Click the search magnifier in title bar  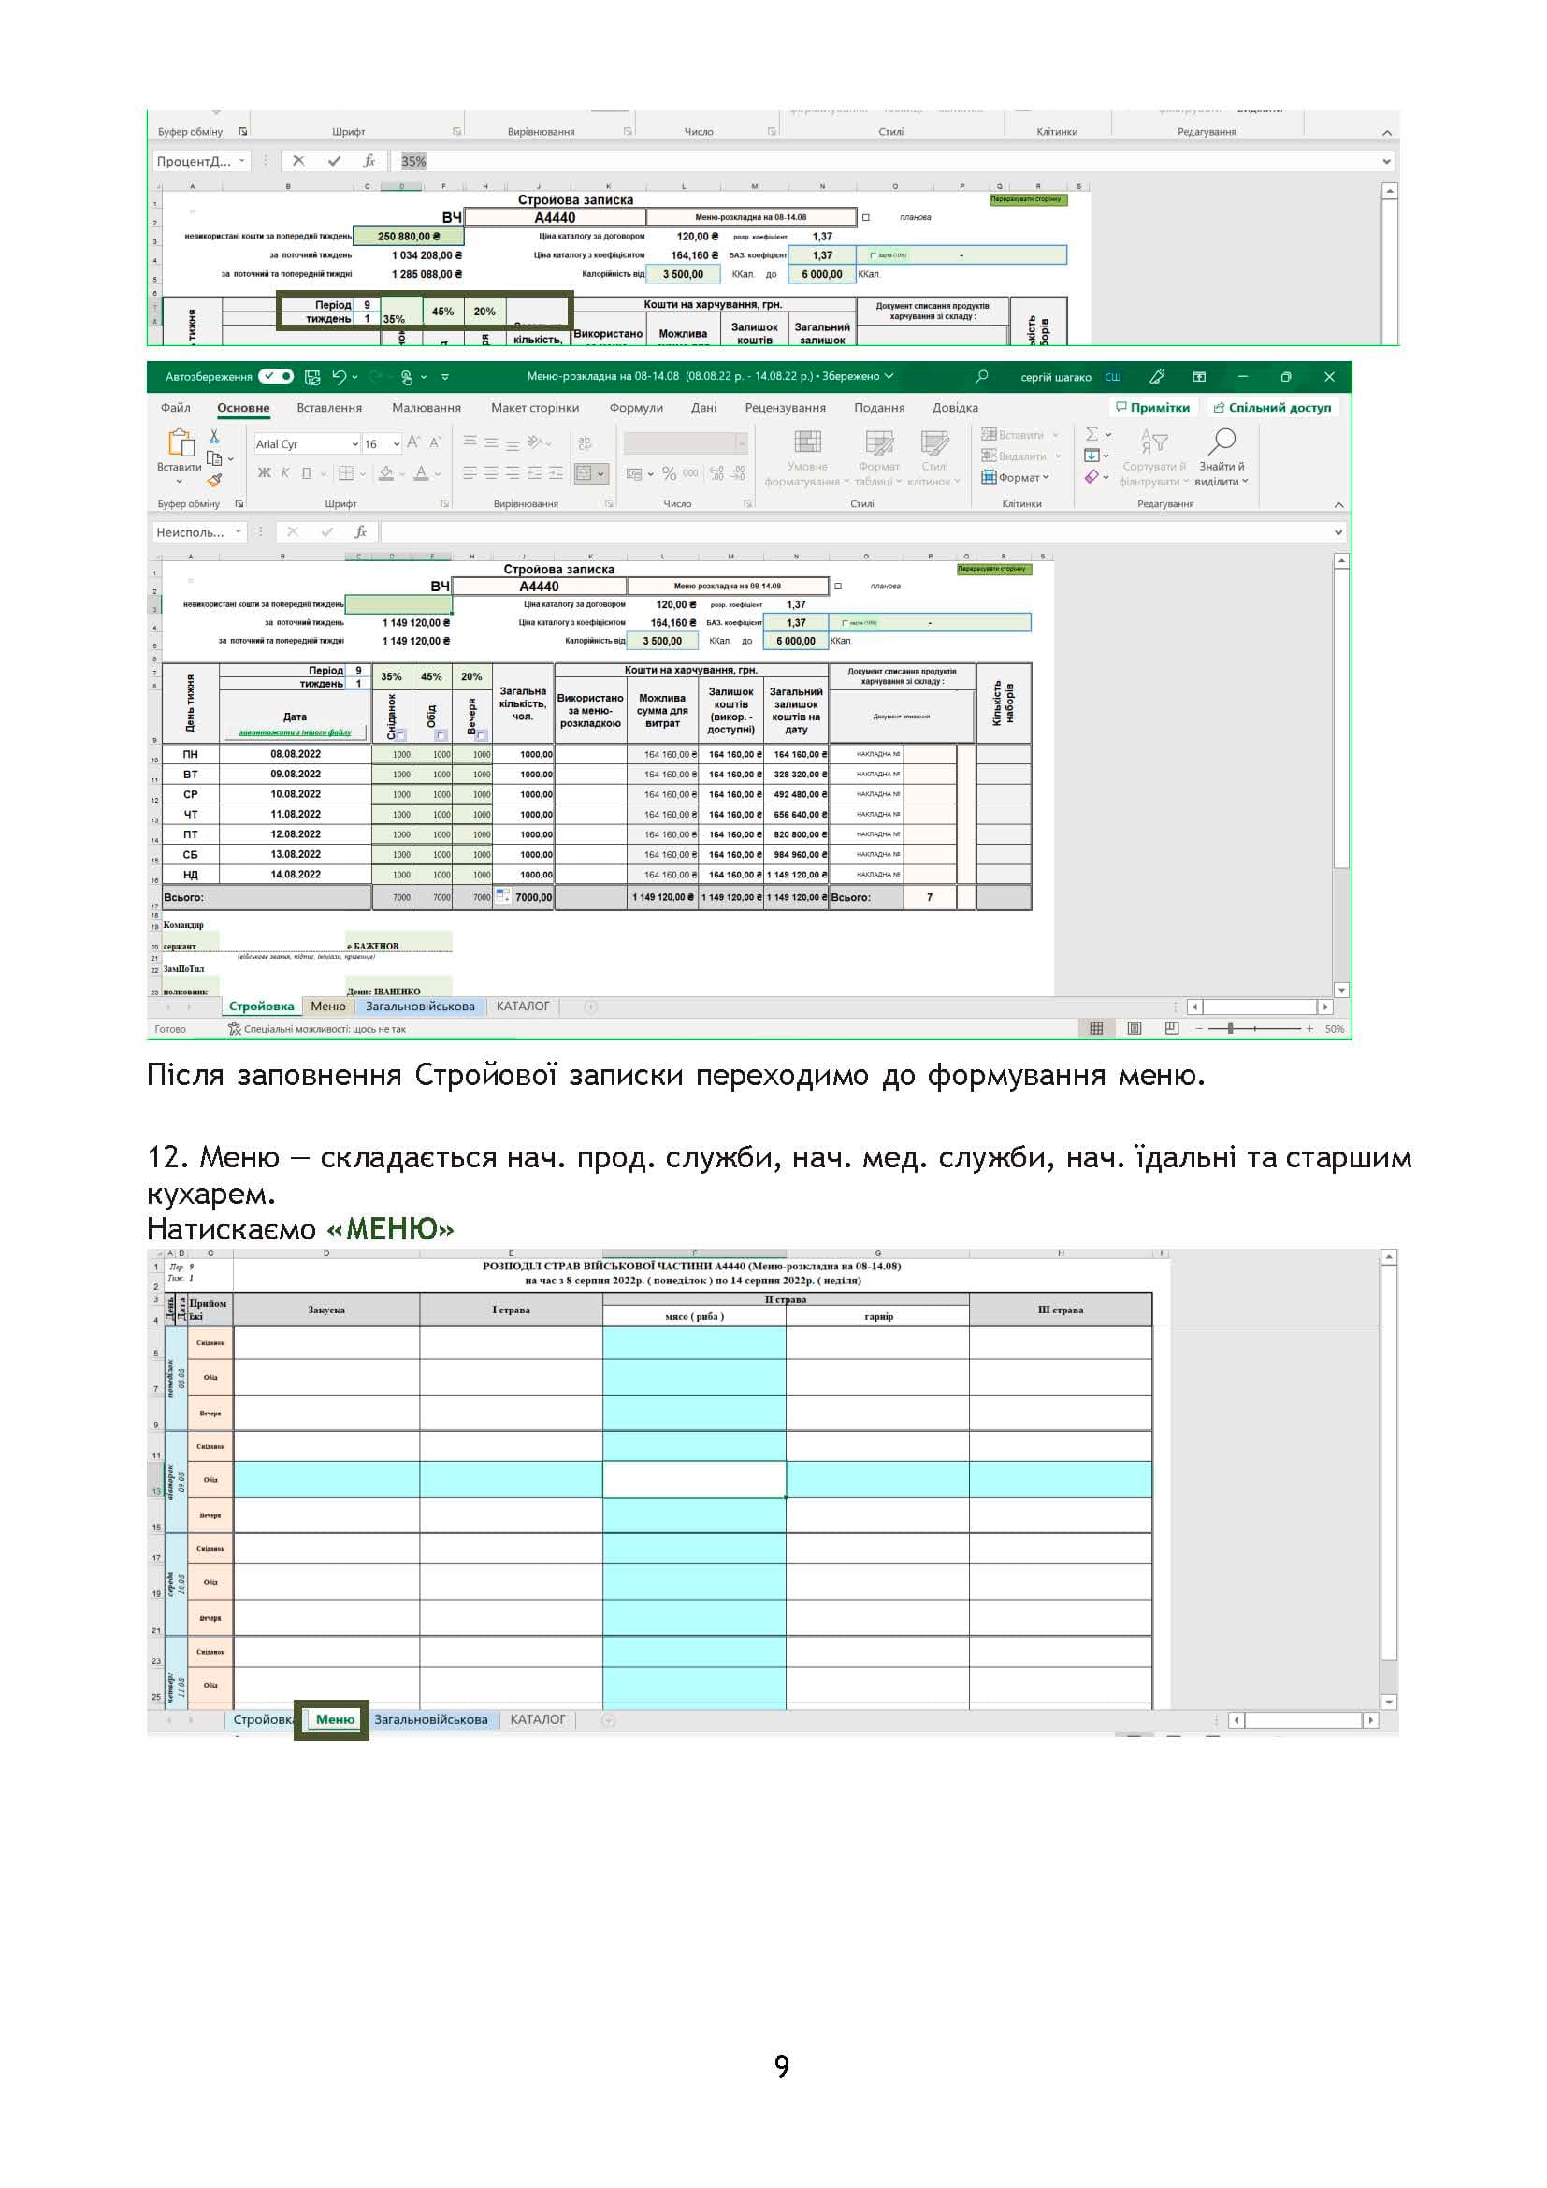(982, 376)
